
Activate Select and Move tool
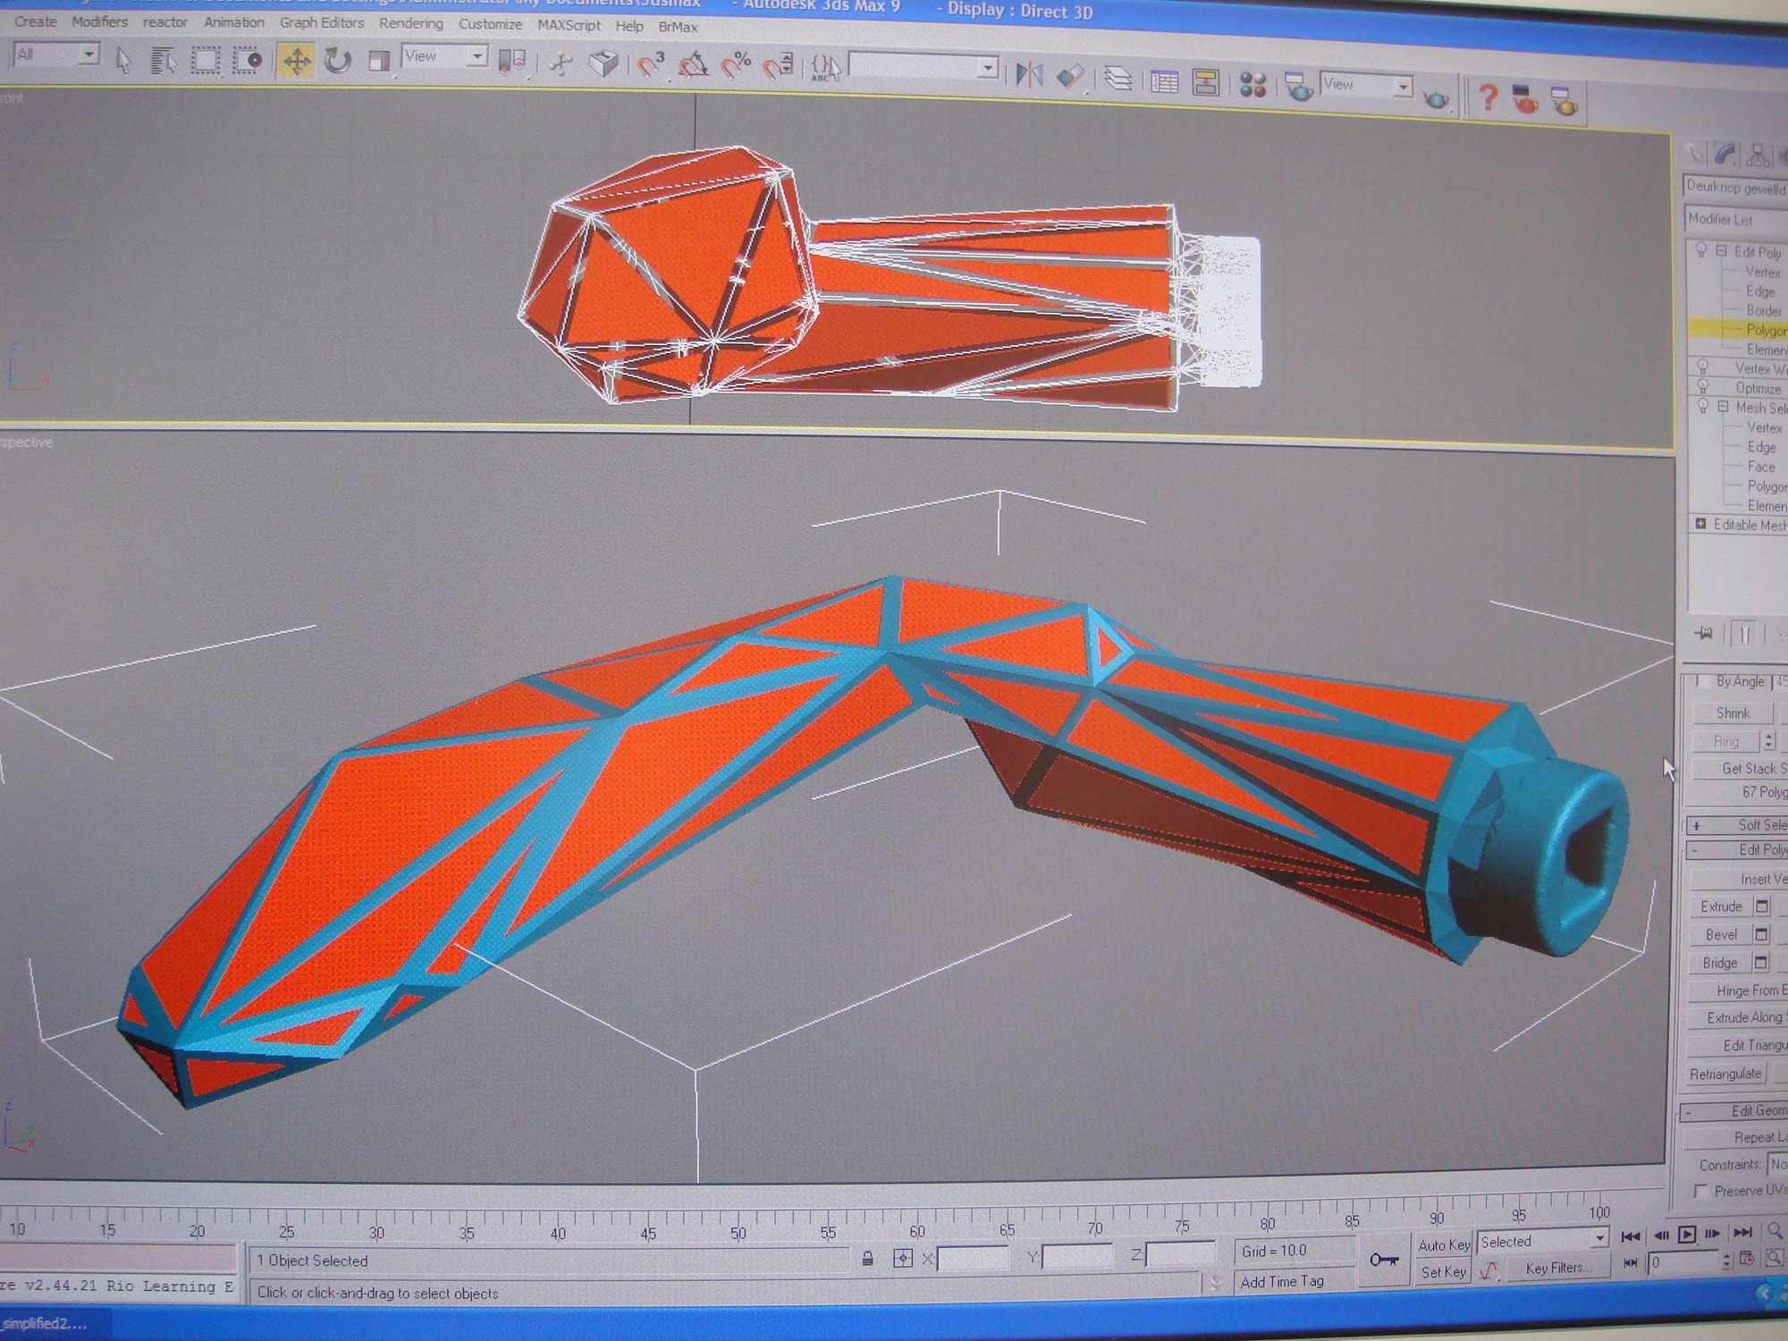pyautogui.click(x=296, y=61)
